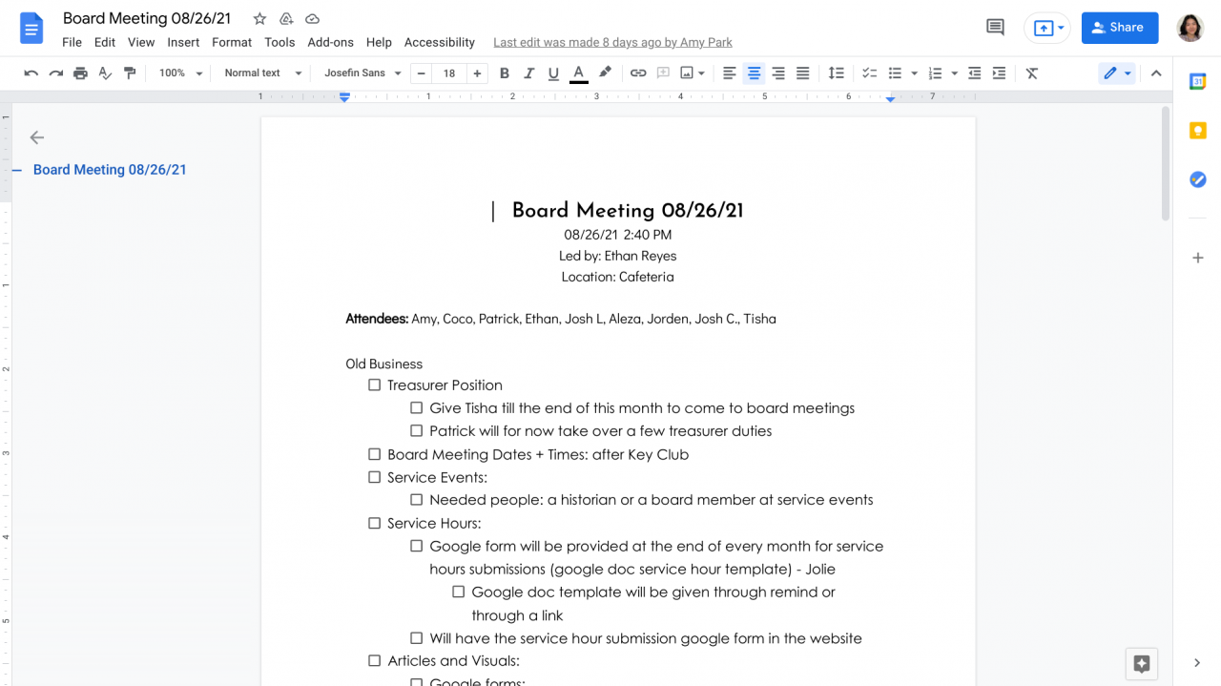Check the Patrick will for now checkbox
The width and height of the screenshot is (1221, 686).
tap(416, 431)
